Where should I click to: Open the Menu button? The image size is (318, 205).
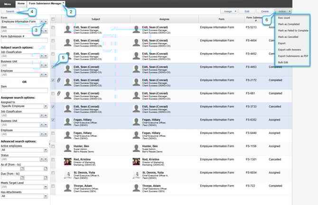tap(8, 4)
